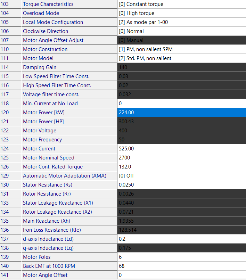This screenshot has height=280, width=246.
Task: Select Min. Current at No Load label
Action: coord(50,104)
